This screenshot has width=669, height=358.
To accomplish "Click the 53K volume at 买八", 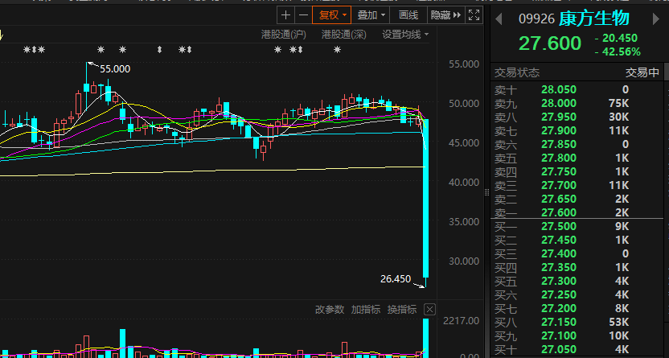I will tap(618, 322).
